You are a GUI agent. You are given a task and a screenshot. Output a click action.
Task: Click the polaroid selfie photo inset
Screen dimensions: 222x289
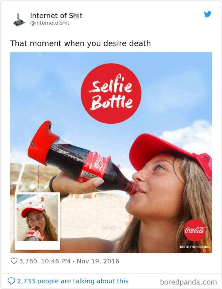click(x=37, y=221)
